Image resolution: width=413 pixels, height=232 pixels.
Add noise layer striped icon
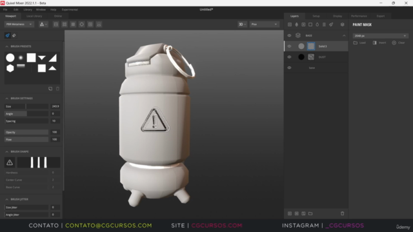tap(324, 24)
